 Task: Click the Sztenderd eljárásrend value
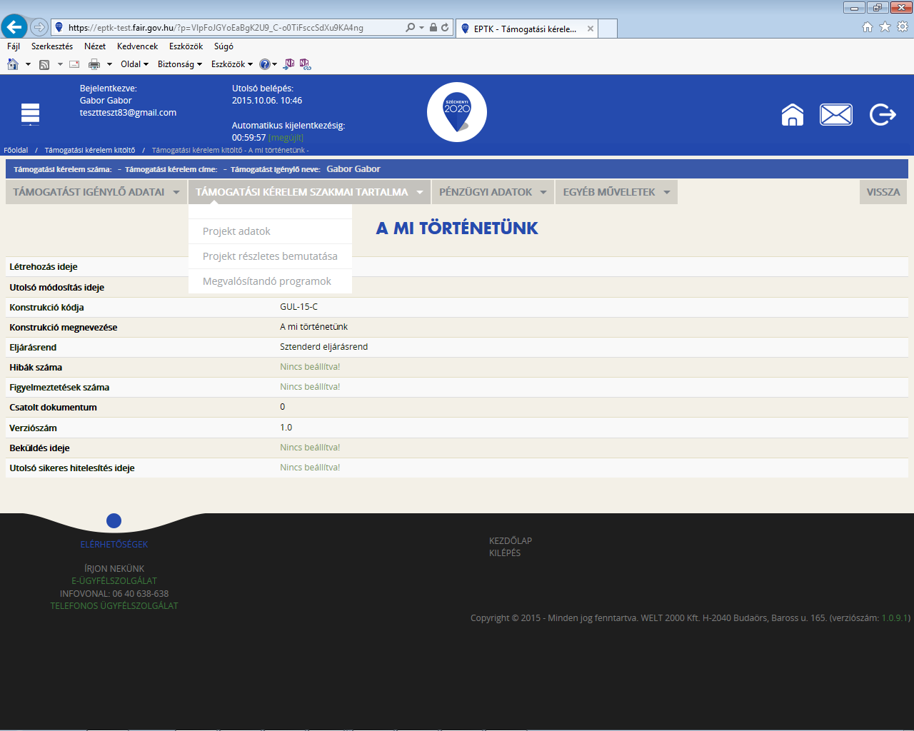(x=323, y=347)
